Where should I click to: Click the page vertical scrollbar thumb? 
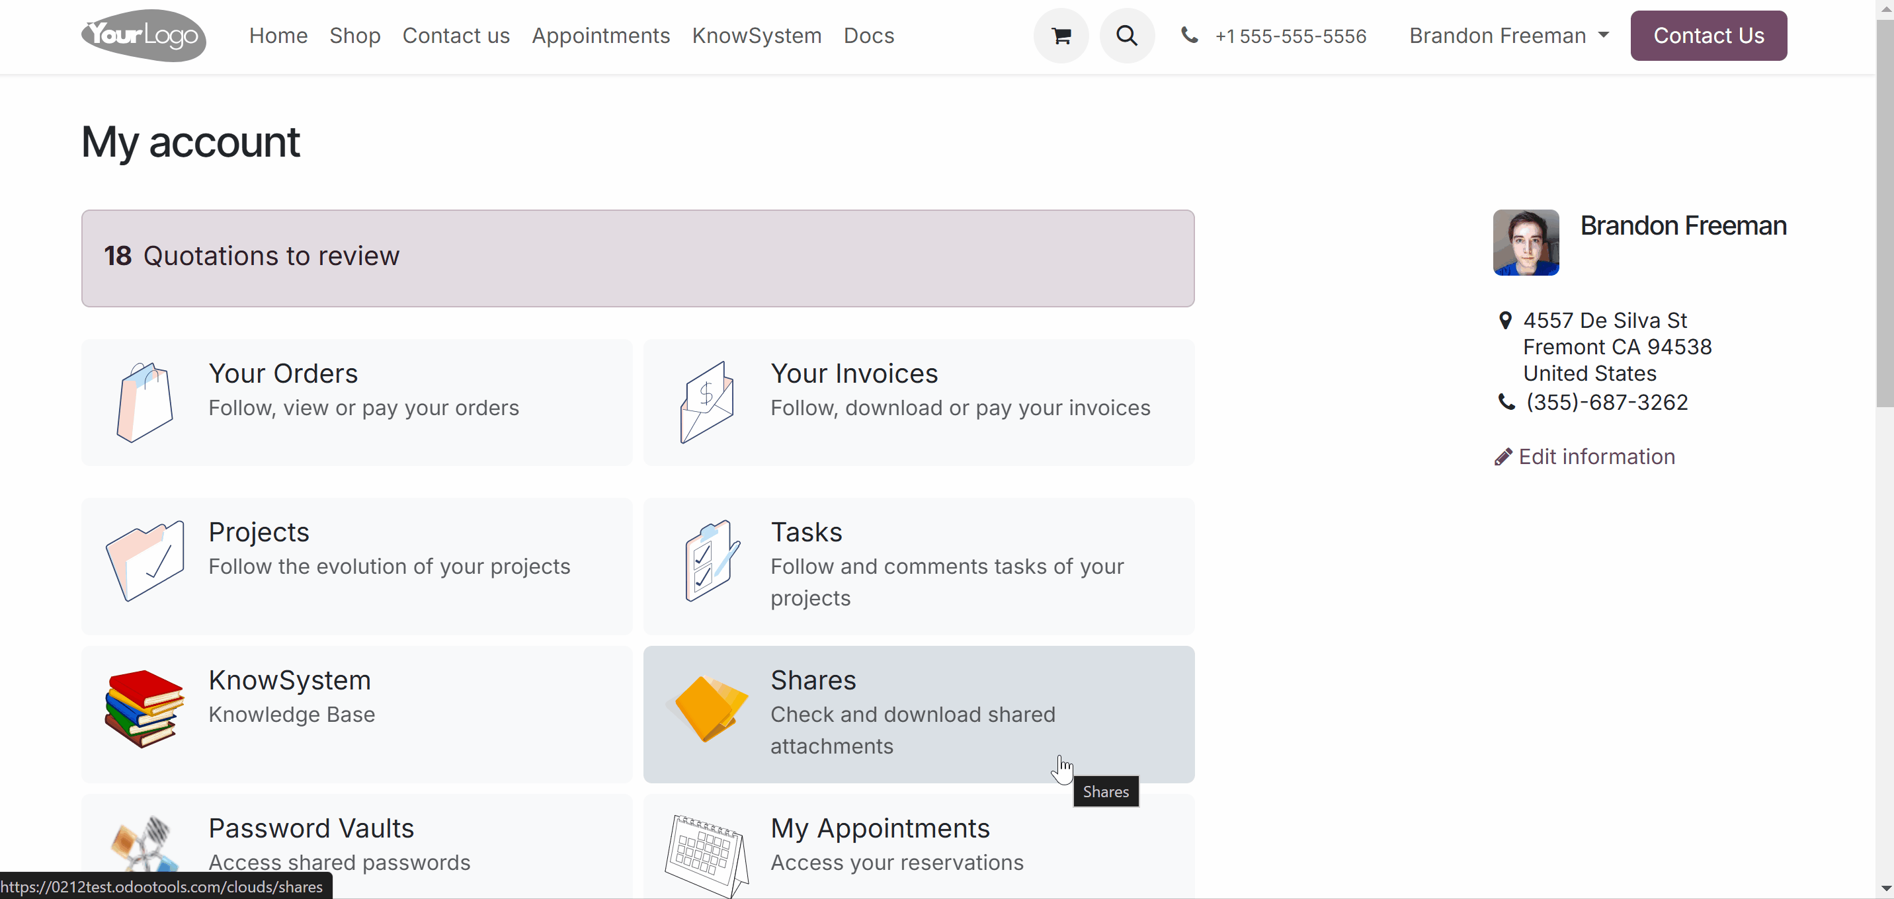(x=1885, y=213)
